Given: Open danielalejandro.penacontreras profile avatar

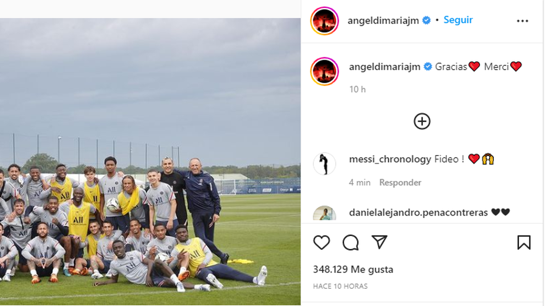Looking at the screenshot, I should tap(324, 214).
